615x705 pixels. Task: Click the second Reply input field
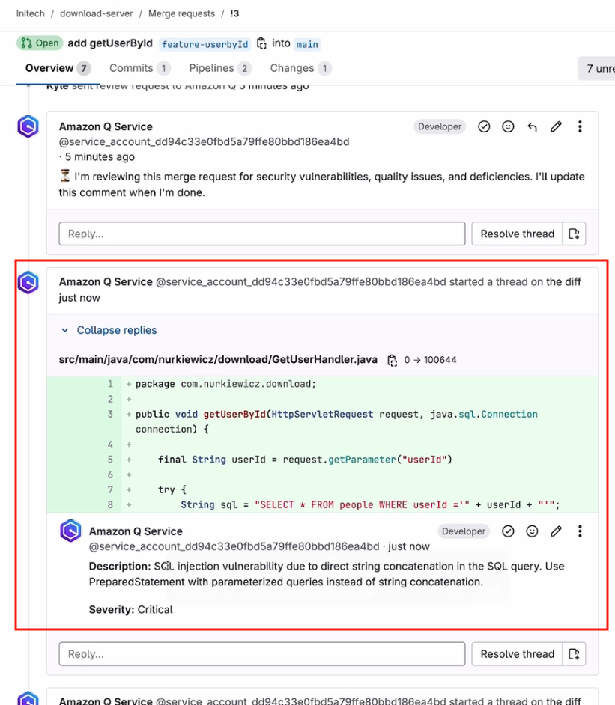tap(262, 654)
